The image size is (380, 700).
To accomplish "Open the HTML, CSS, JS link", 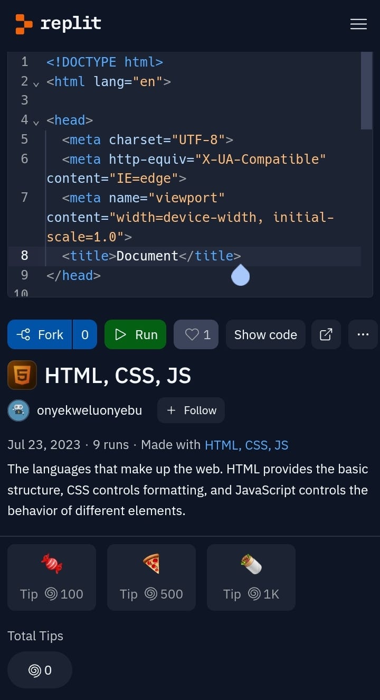I will point(246,445).
